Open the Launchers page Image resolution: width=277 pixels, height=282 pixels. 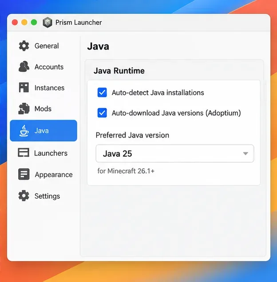[x=44, y=153]
